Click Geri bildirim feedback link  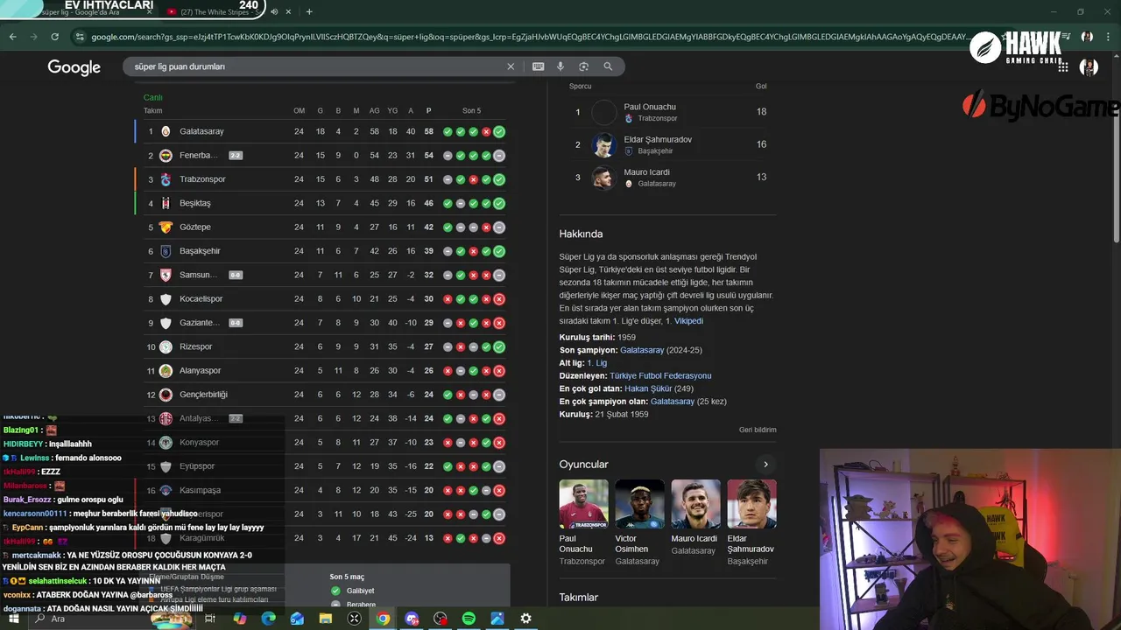click(x=758, y=430)
